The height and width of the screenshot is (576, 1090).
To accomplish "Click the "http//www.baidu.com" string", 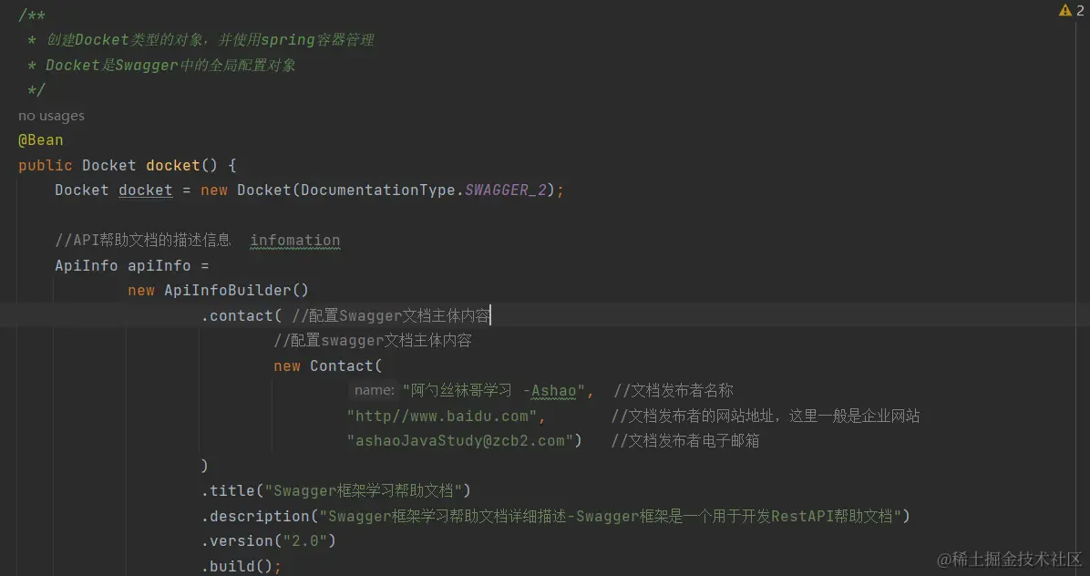I will click(441, 416).
